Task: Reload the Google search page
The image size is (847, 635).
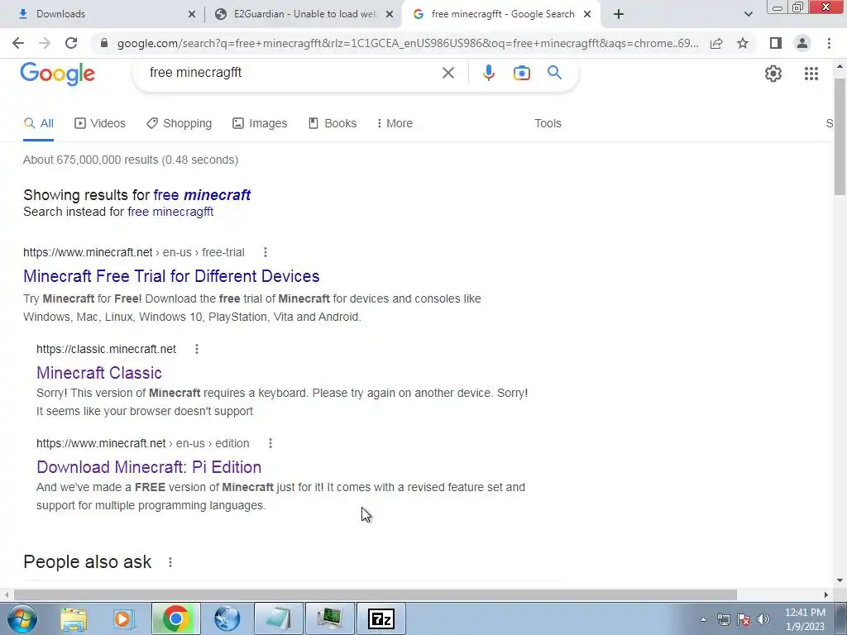Action: [71, 43]
